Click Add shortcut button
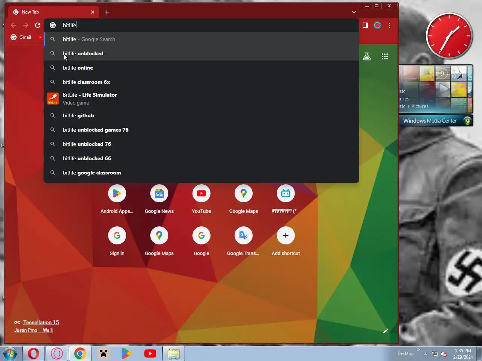This screenshot has width=482, height=361. (286, 241)
